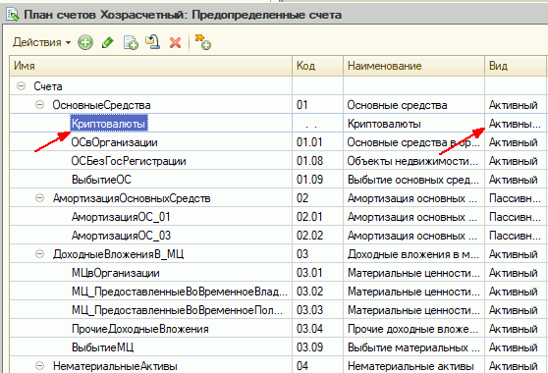This screenshot has width=548, height=373.
Task: Click code cell 03.04
Action: 317,329
